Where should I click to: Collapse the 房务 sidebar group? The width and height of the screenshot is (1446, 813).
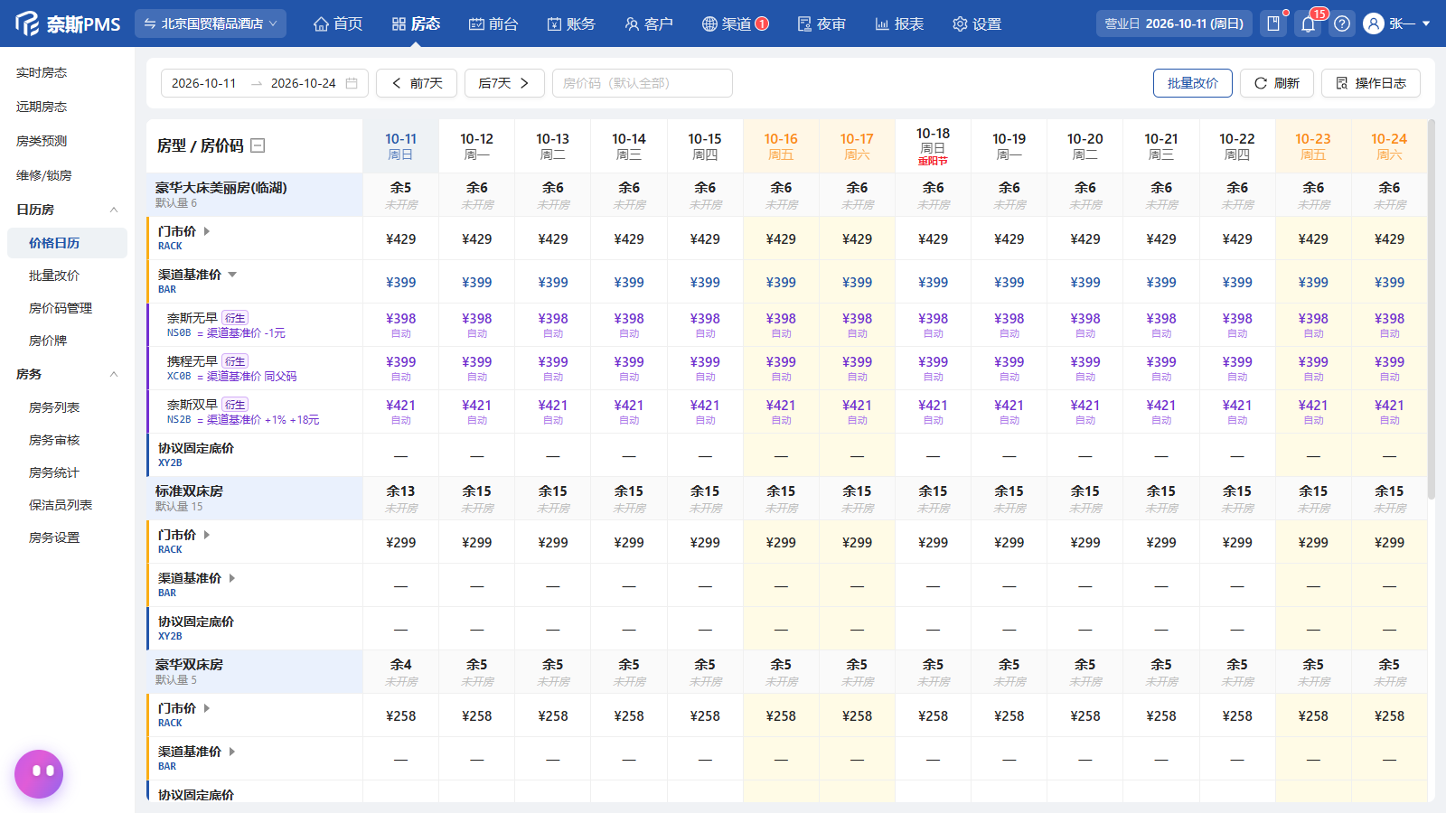[114, 374]
